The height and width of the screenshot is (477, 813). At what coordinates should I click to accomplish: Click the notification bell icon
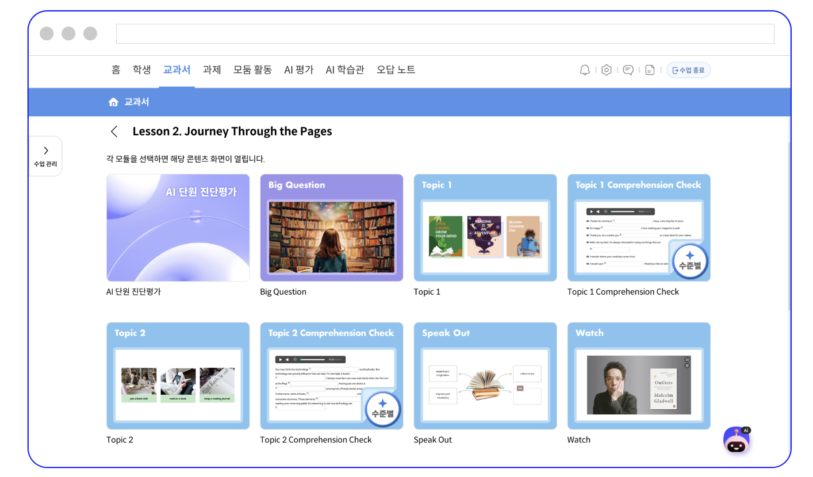584,70
